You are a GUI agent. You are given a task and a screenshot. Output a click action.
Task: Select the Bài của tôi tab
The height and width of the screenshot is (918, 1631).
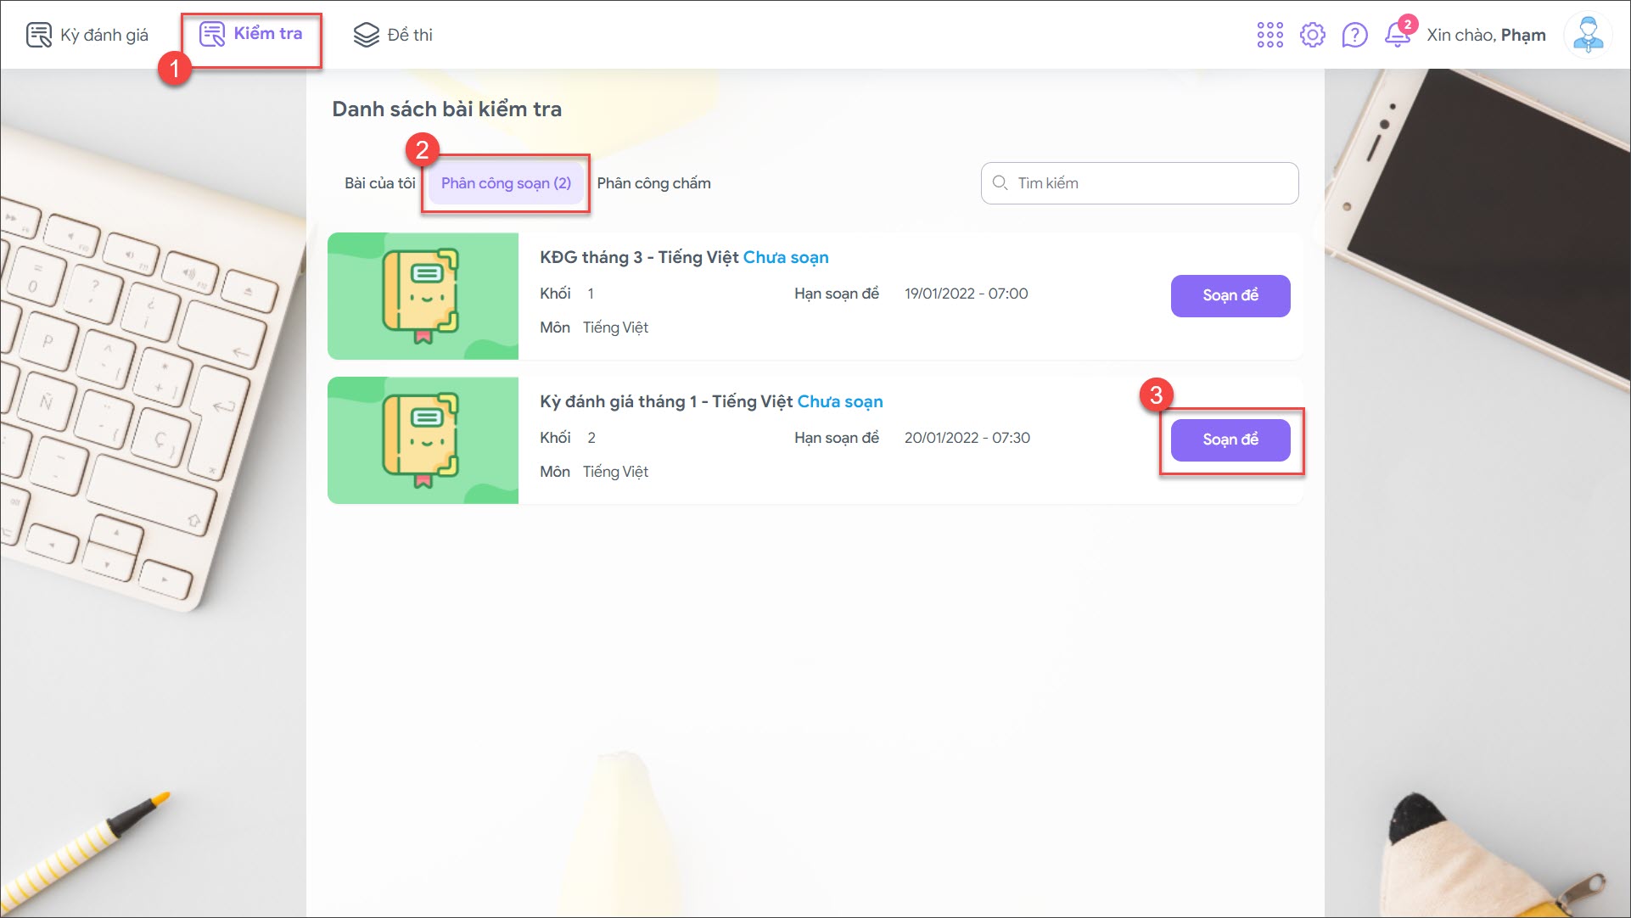[379, 183]
